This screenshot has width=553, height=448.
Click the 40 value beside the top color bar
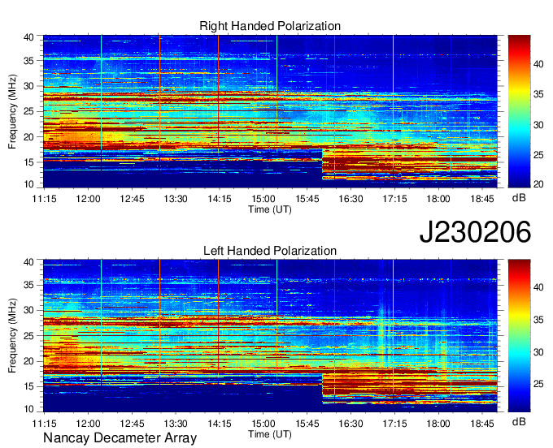tap(538, 63)
